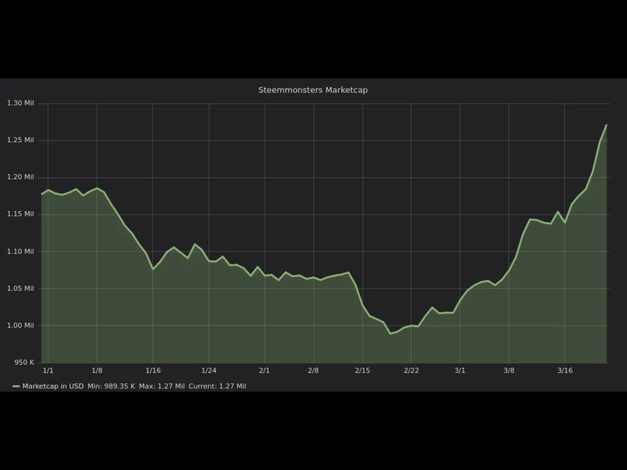This screenshot has width=627, height=470.
Task: Click the 1.20 Mil y-axis label
Action: coord(21,177)
